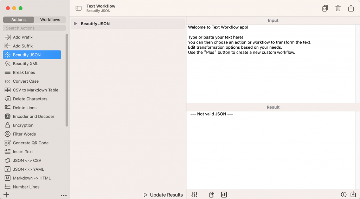Click the Add Suffix arrow icon

click(8, 46)
